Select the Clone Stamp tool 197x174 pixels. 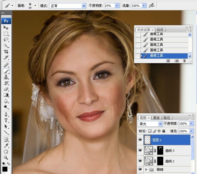6,77
